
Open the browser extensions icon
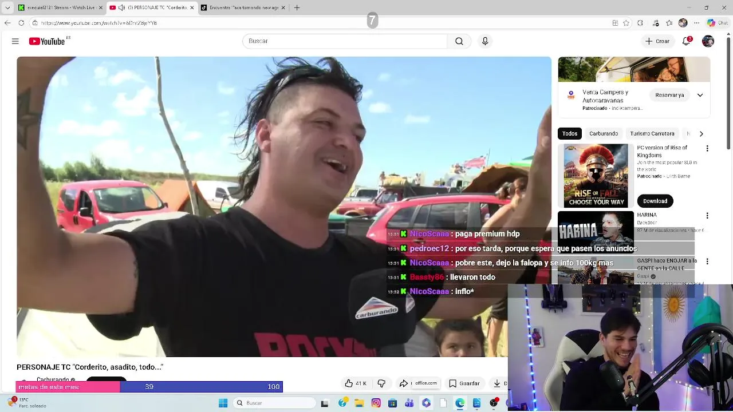pyautogui.click(x=640, y=23)
